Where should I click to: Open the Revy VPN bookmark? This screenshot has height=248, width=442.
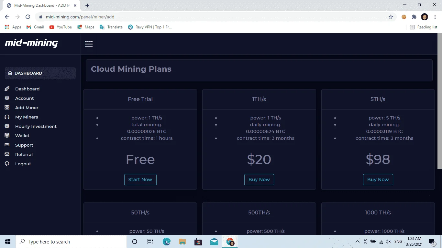150,27
